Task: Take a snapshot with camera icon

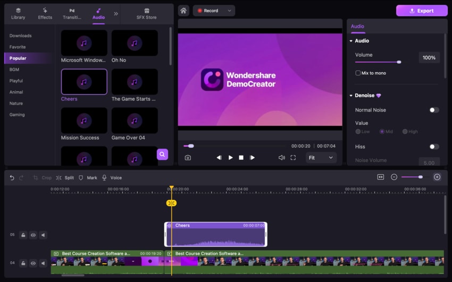Action: [188, 158]
